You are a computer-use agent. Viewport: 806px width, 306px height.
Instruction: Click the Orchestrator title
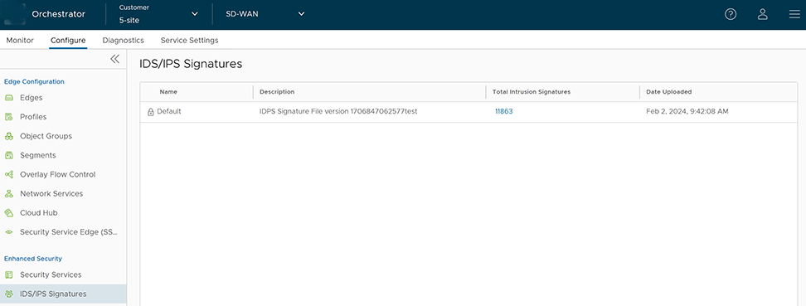59,14
